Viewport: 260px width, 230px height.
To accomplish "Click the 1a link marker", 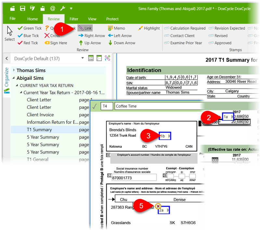I will coord(228,117).
